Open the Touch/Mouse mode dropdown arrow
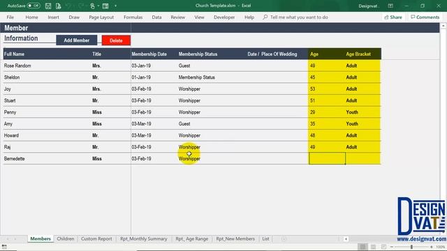 (x=98, y=6)
